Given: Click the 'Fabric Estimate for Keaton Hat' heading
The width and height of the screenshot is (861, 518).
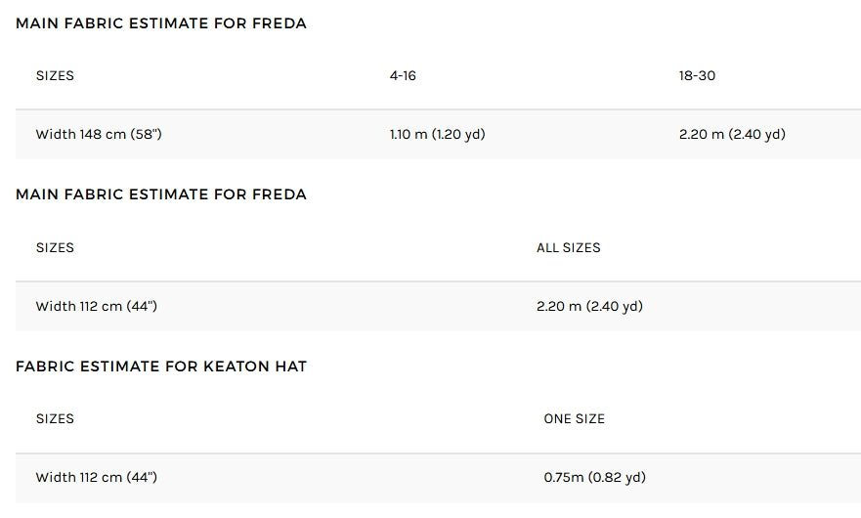Looking at the screenshot, I should coord(161,367).
